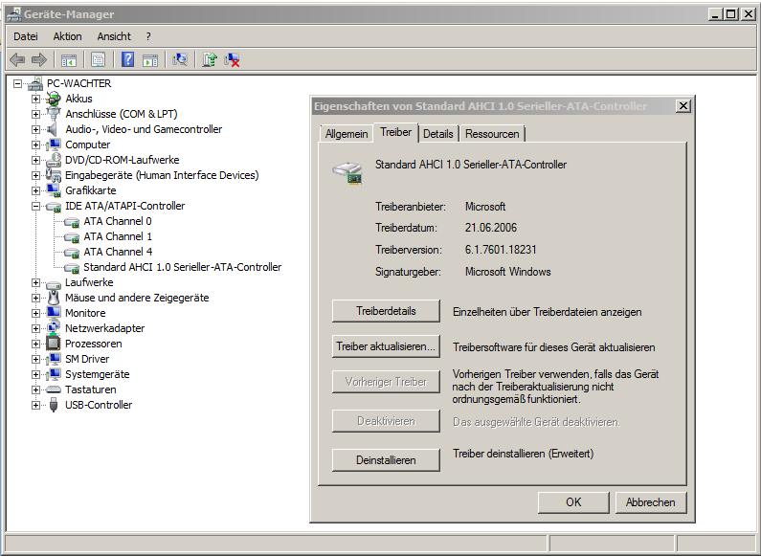761x556 pixels.
Task: Expand the Netzwerkadapter category
Action: coord(35,328)
